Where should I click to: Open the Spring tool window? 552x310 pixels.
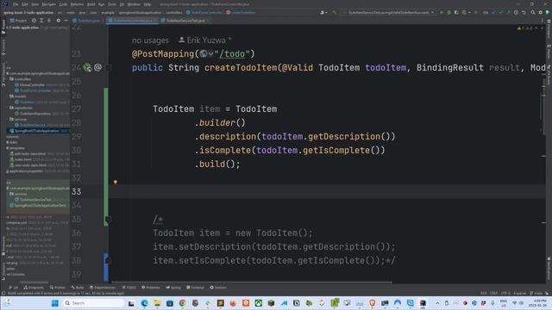tap(173, 287)
